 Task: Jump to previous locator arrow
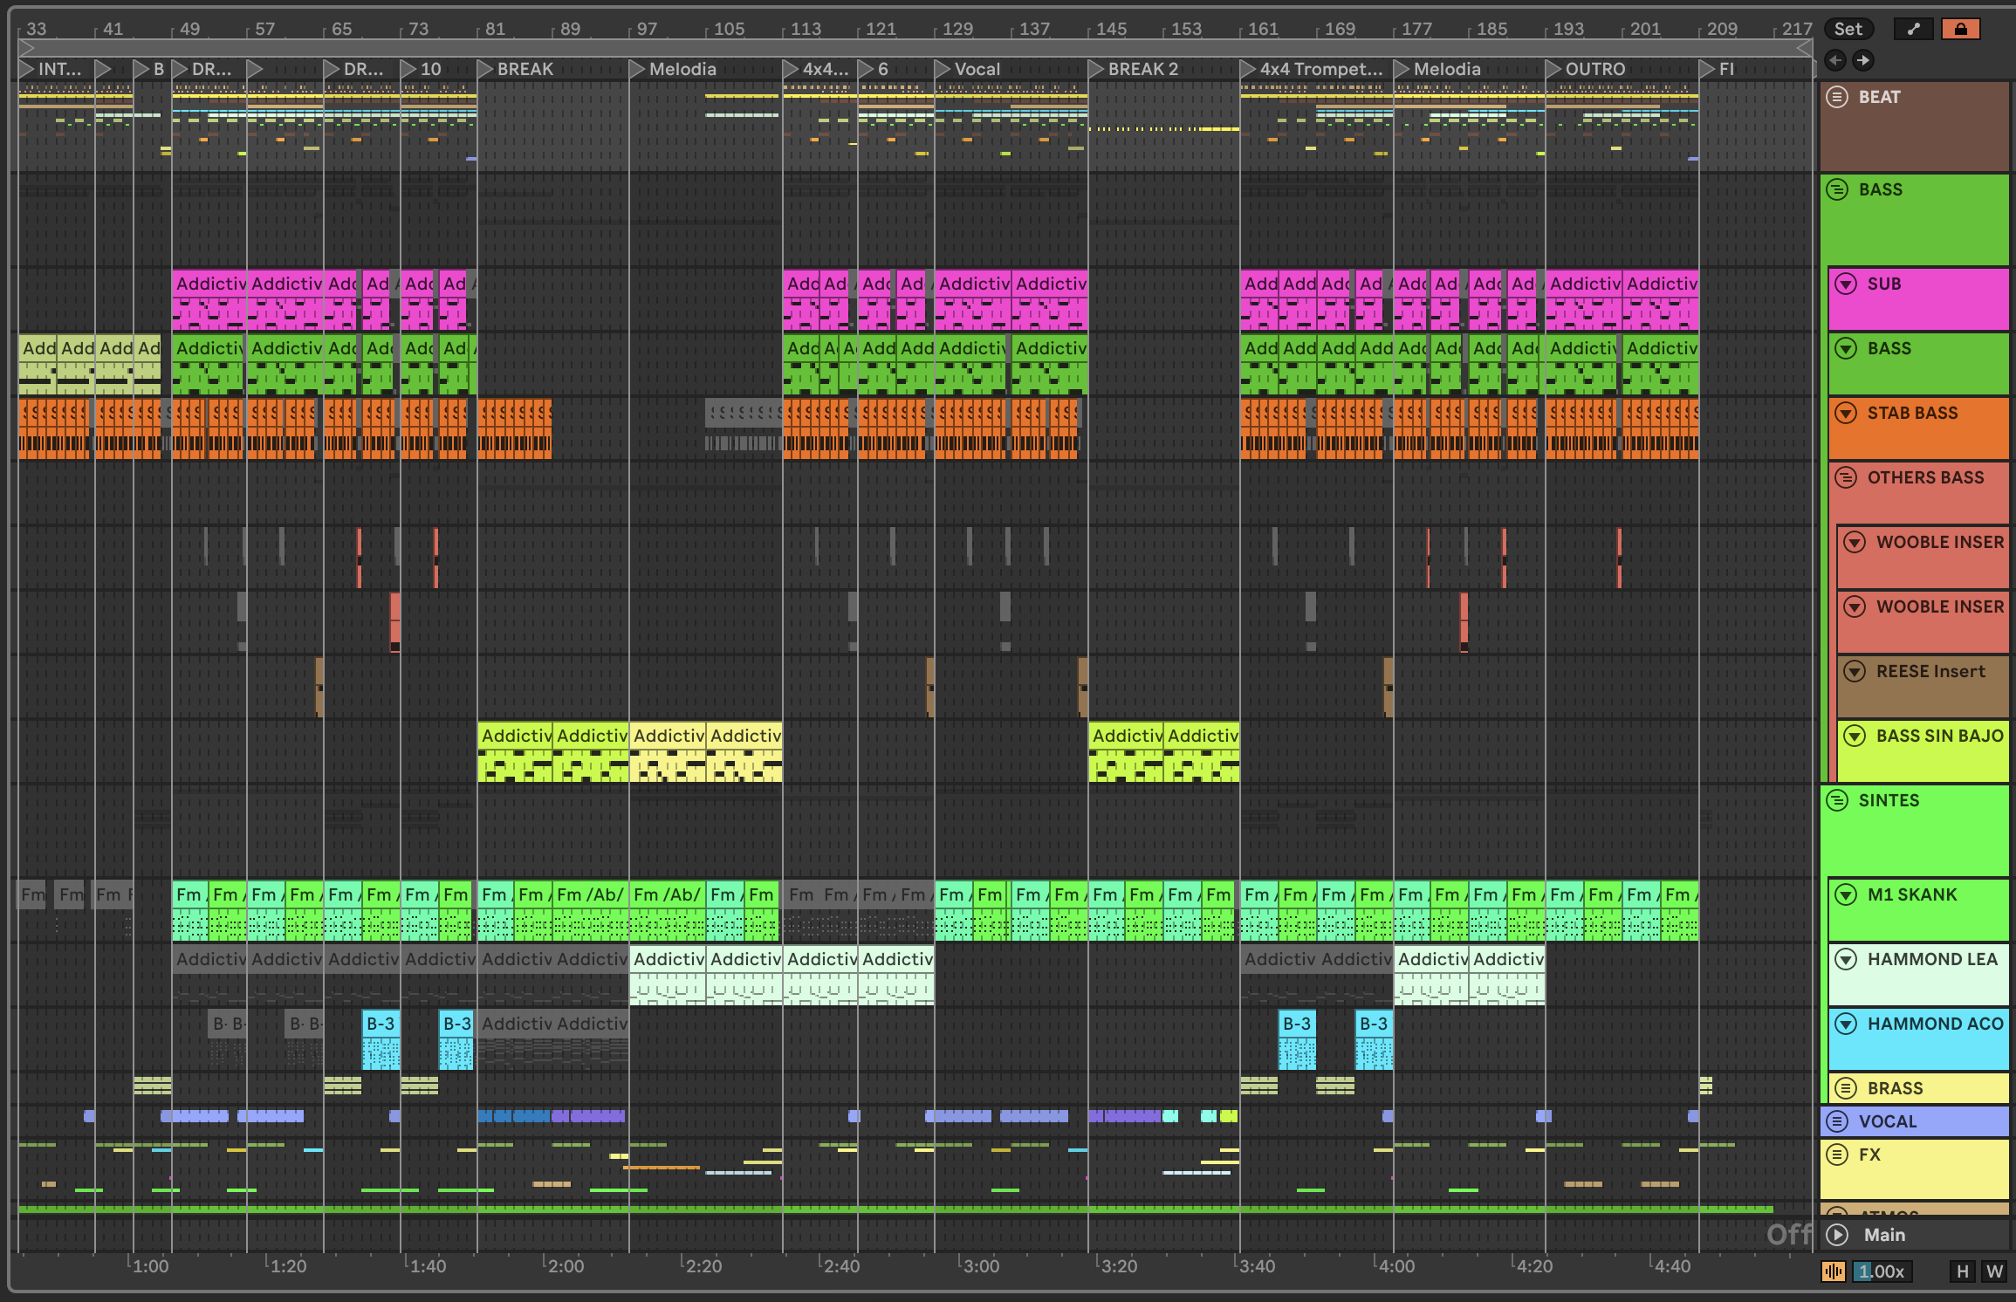click(x=1835, y=60)
